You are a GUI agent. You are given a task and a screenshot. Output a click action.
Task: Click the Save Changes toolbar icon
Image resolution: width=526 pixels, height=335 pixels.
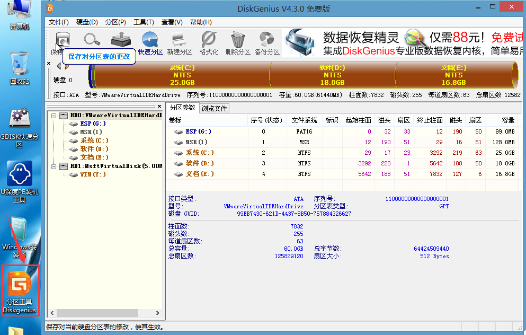(63, 40)
